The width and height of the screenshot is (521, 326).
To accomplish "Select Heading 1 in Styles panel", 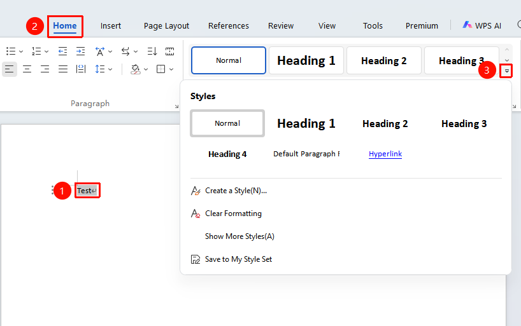I will [306, 123].
